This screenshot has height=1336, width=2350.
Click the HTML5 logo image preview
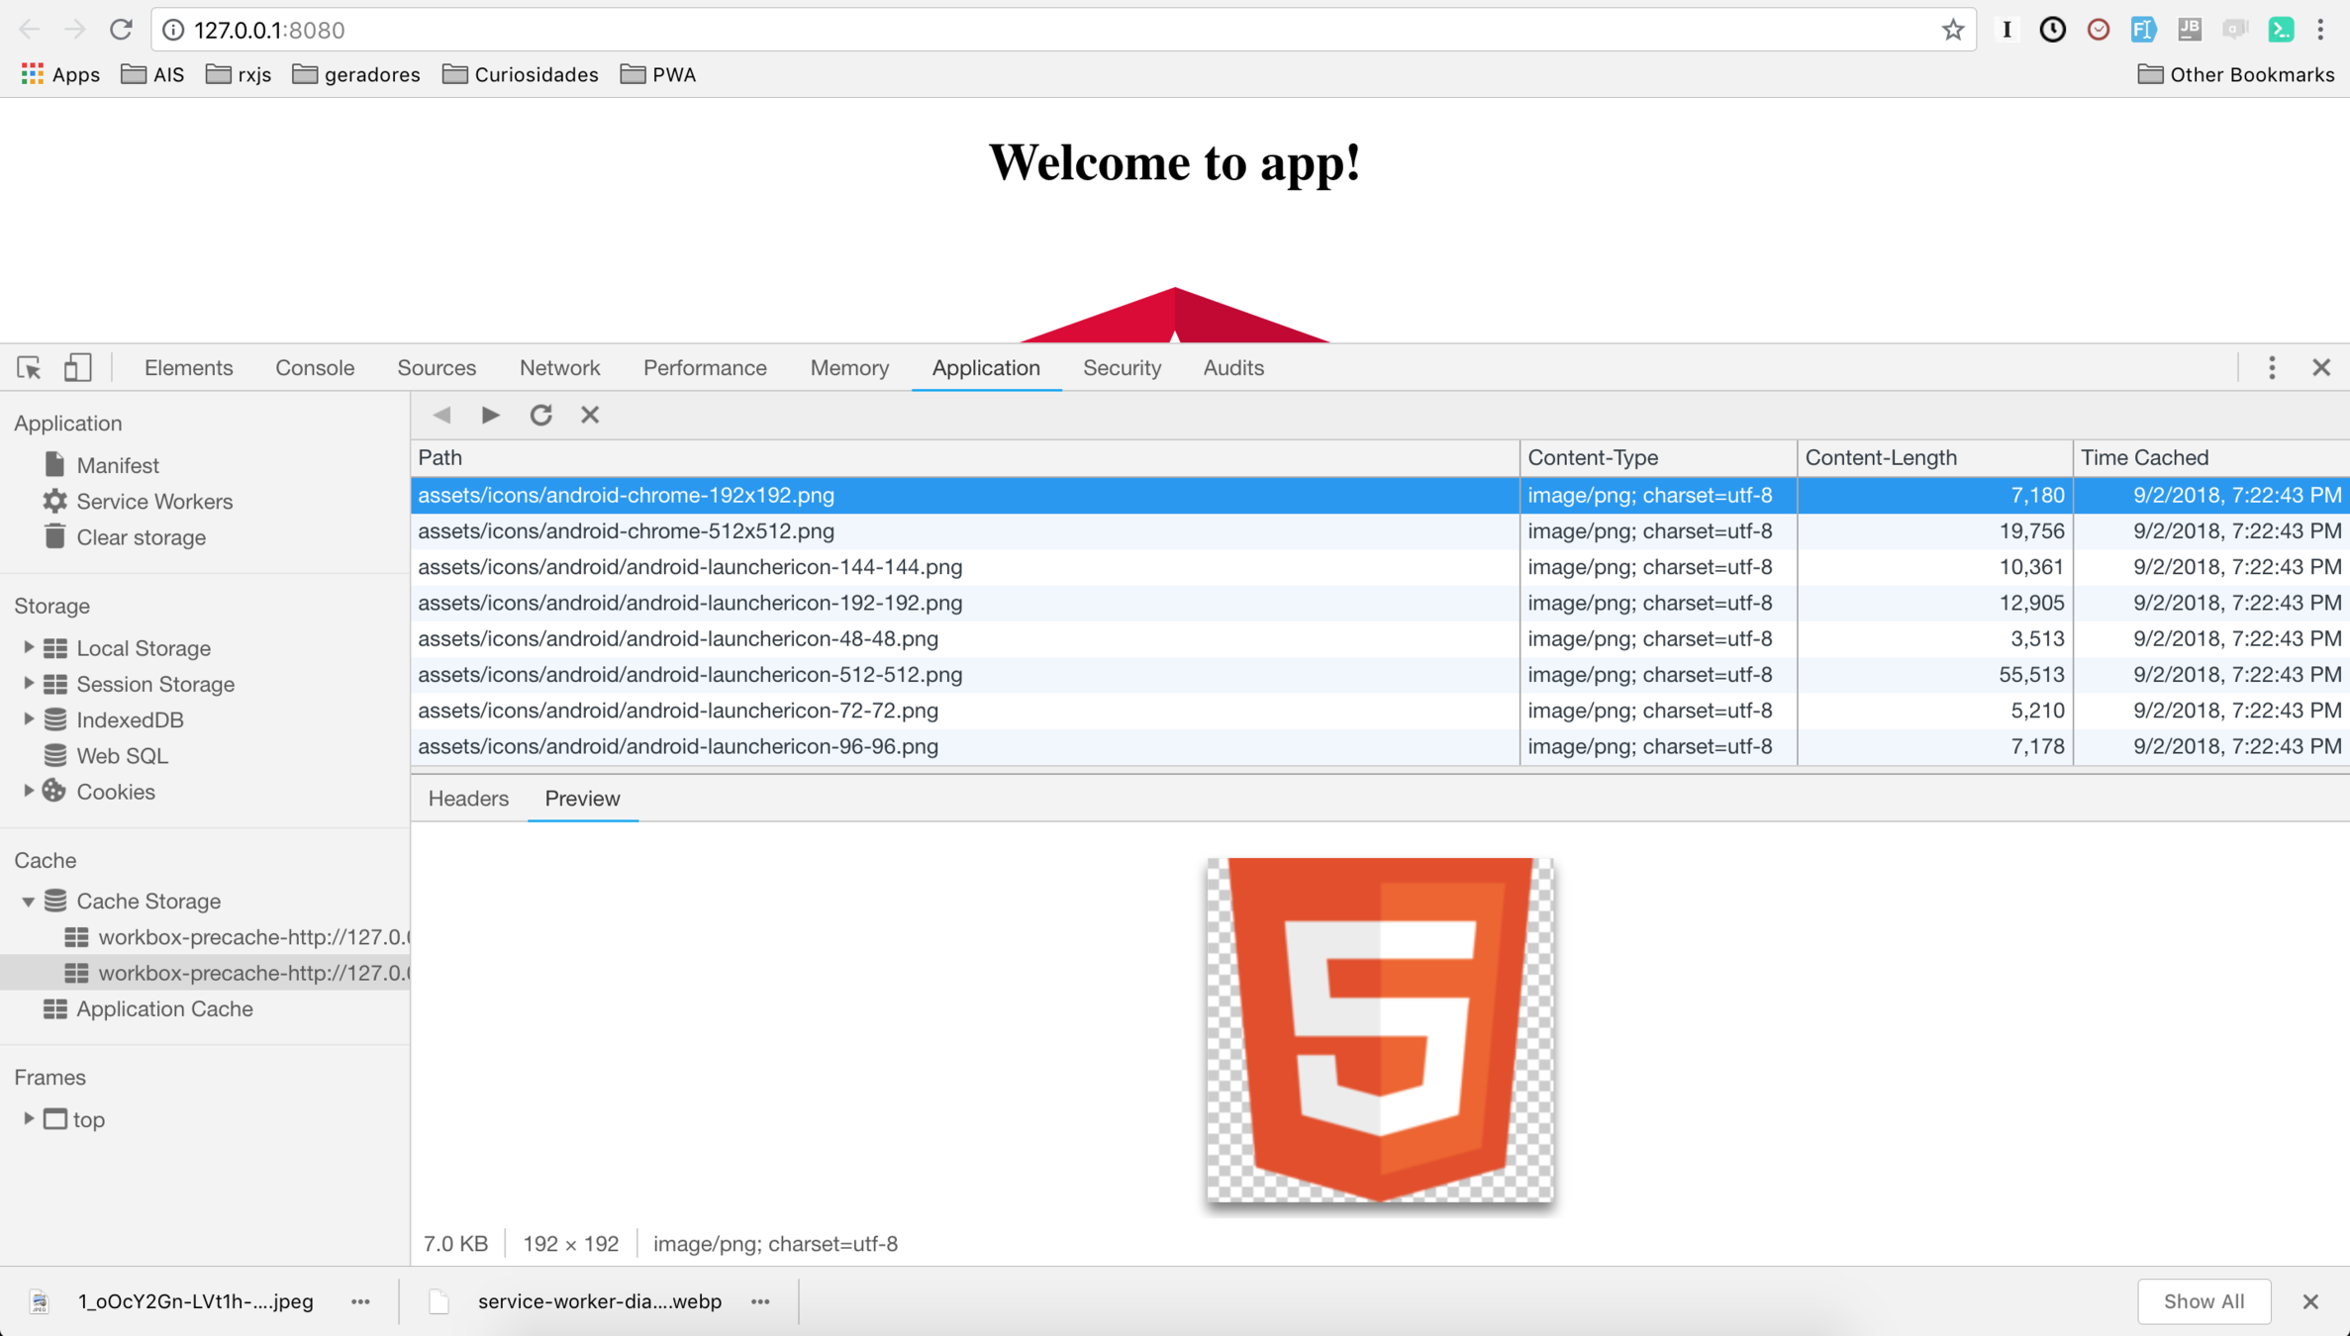click(1379, 1030)
